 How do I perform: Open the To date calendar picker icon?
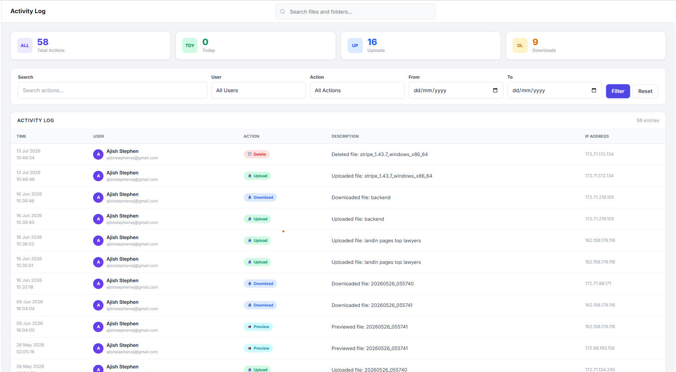594,90
